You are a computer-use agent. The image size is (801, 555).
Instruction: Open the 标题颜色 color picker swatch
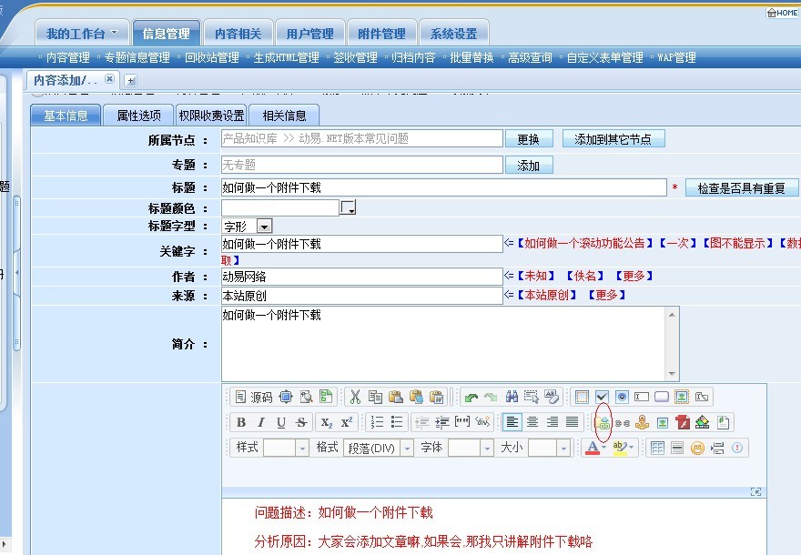pyautogui.click(x=347, y=208)
